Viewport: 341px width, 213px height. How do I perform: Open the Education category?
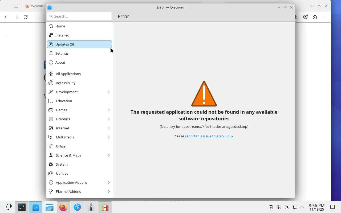(79, 101)
